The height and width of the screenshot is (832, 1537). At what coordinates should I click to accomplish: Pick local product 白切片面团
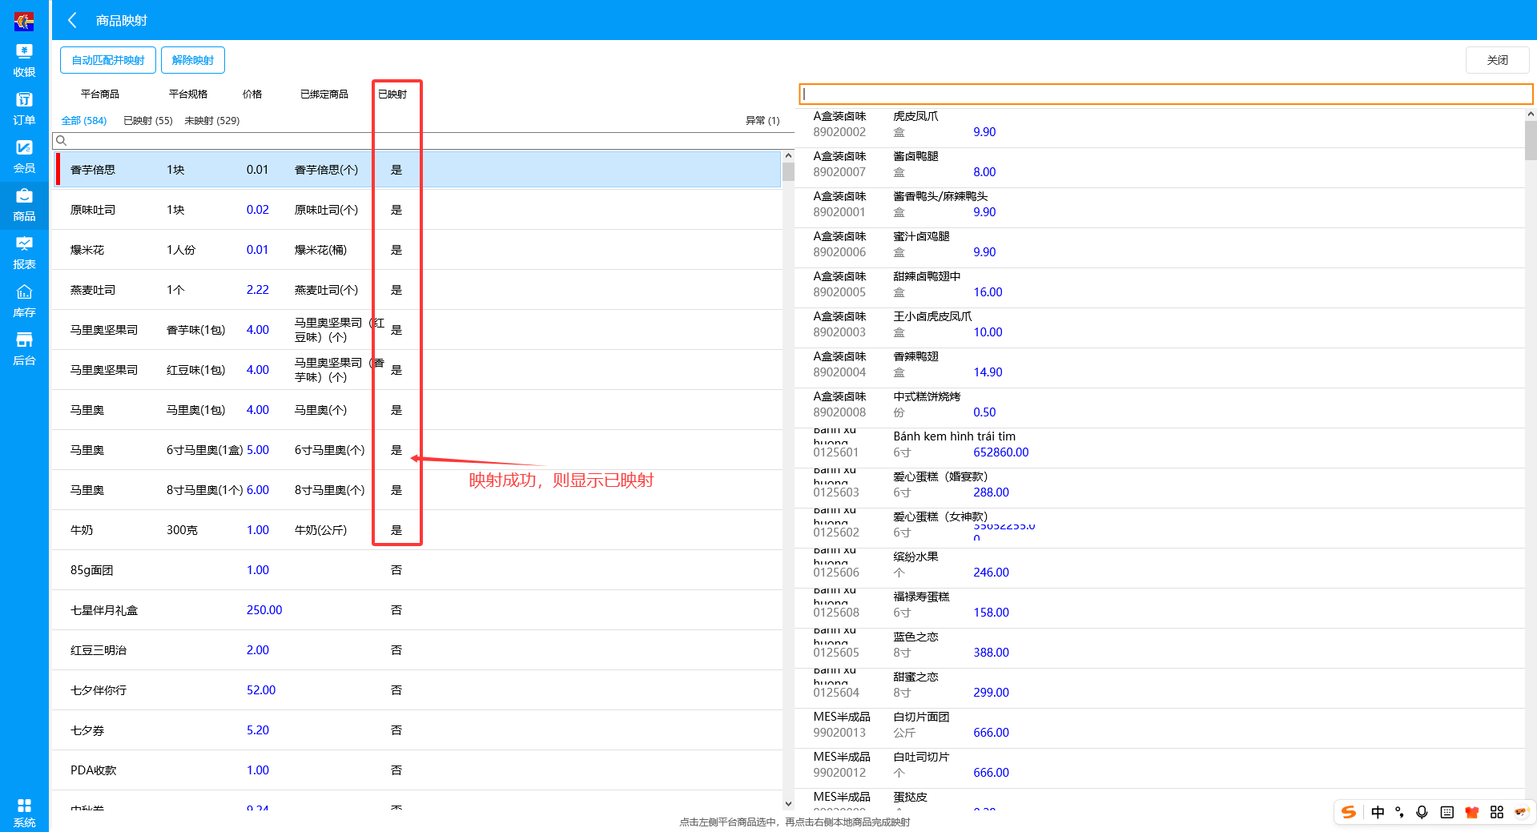(1161, 729)
